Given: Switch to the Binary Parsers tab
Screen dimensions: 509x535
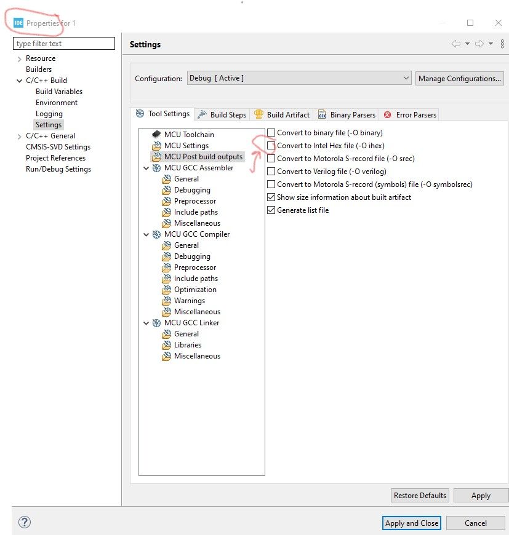Looking at the screenshot, I should (x=347, y=114).
